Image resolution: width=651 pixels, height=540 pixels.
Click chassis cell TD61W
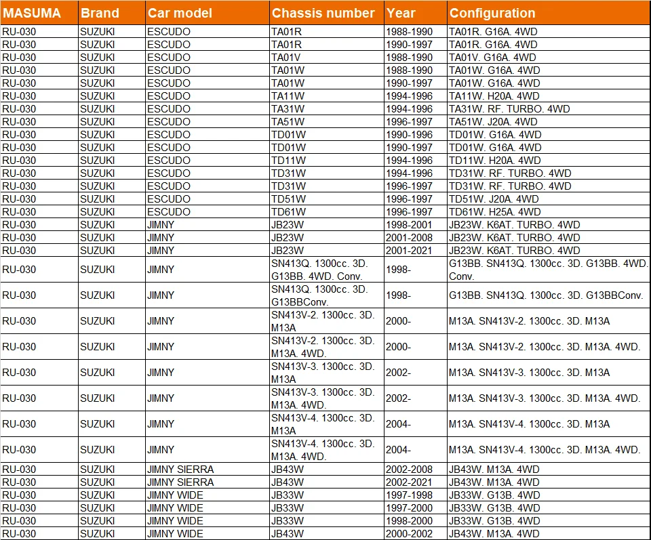(x=327, y=211)
